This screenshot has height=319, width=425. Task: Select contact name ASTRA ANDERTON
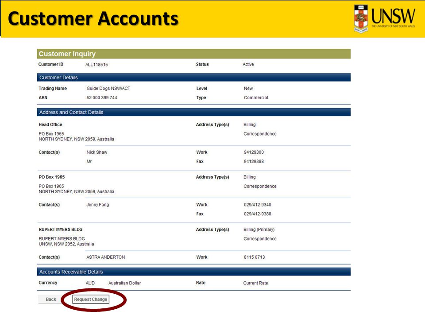(106, 257)
